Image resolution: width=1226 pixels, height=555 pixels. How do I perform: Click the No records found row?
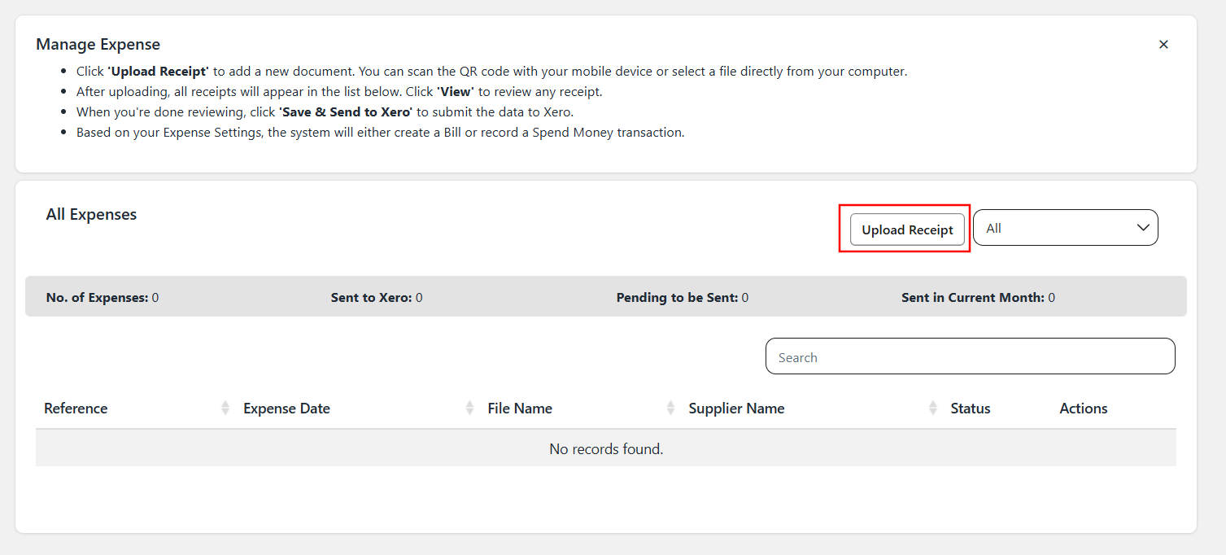click(x=606, y=448)
